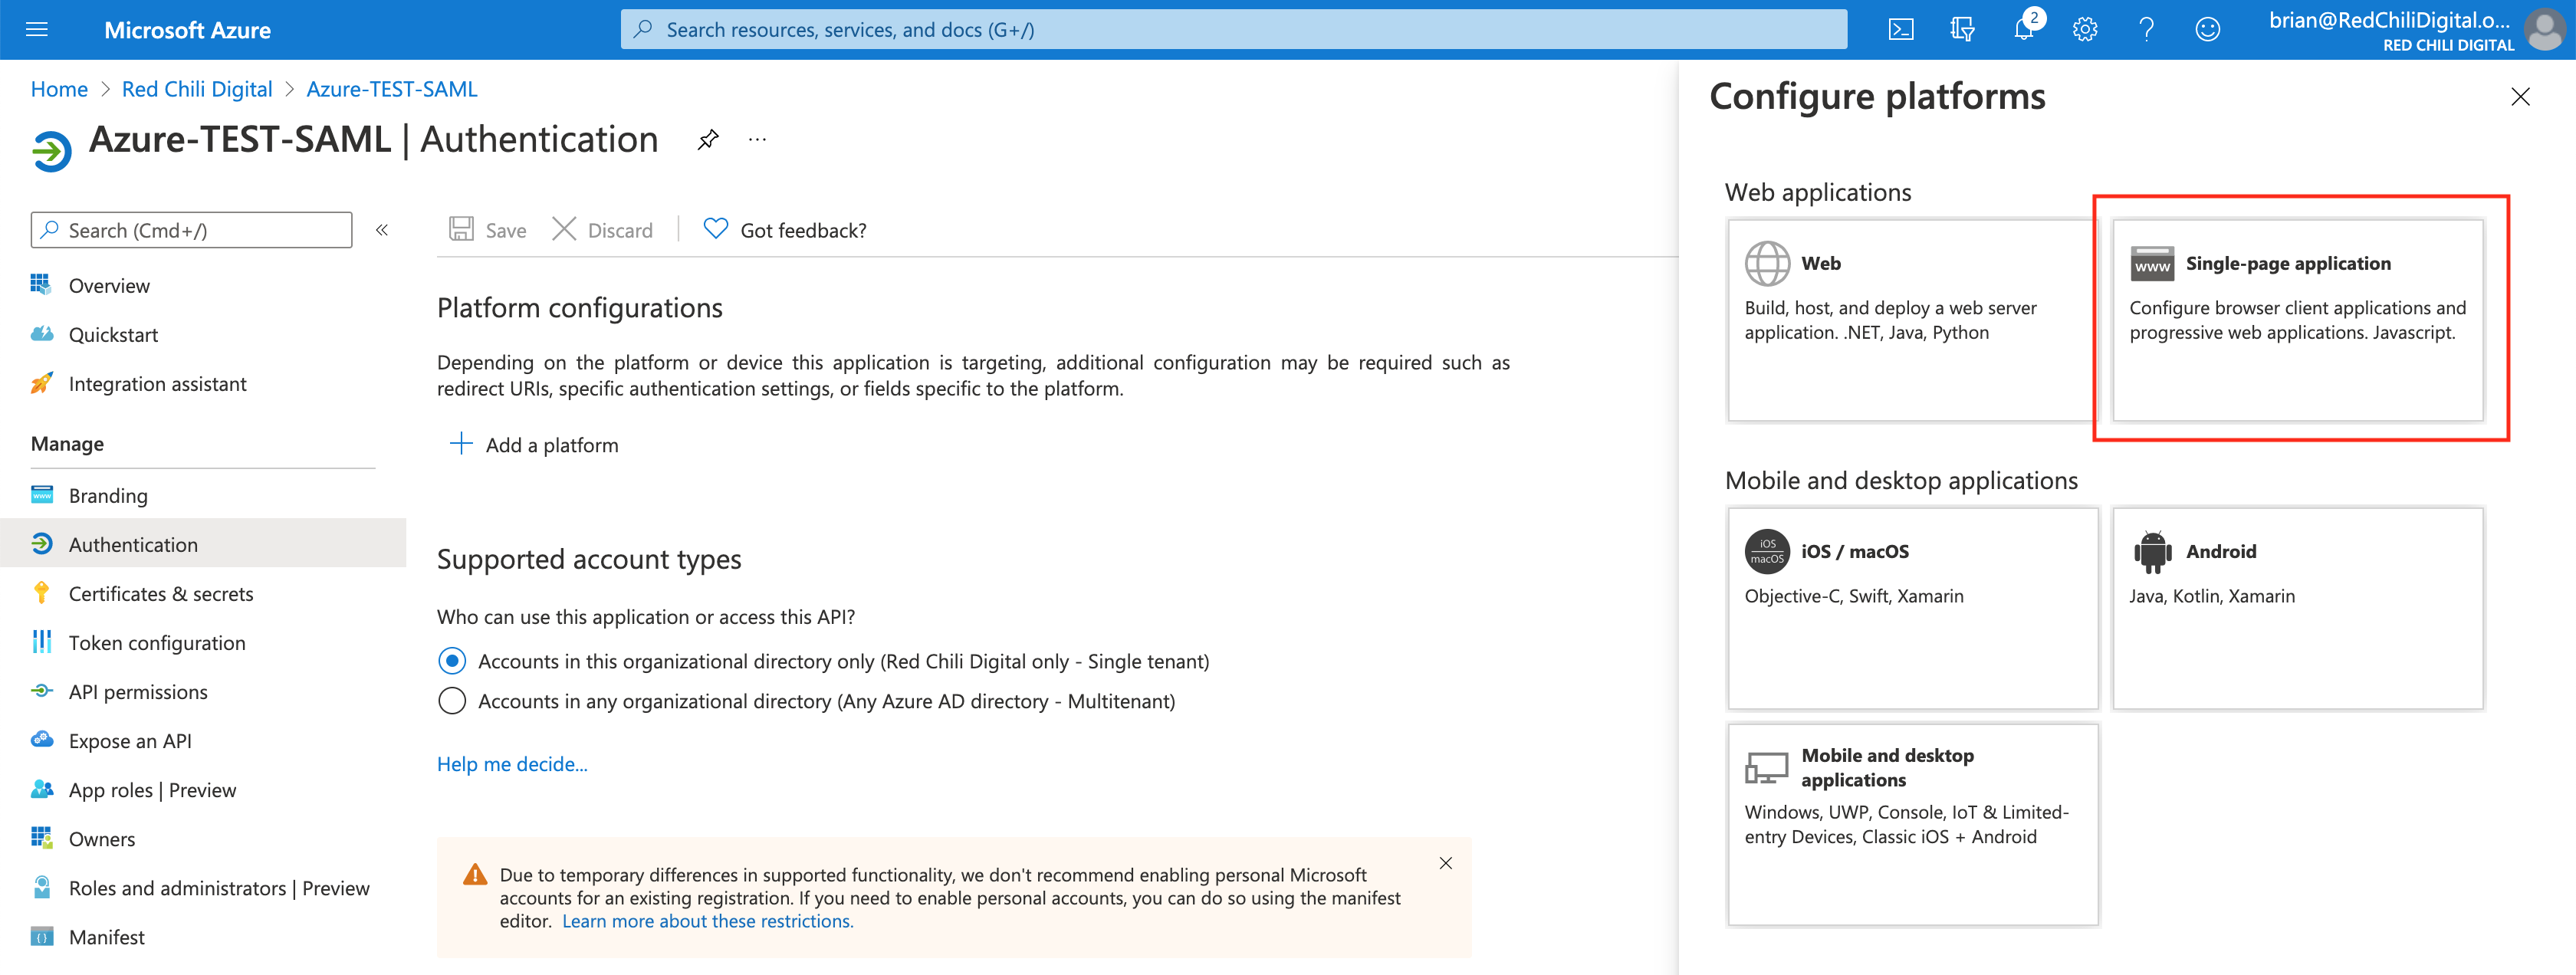Choose the Web platform card
Image resolution: width=2576 pixels, height=975 pixels.
coord(1911,320)
